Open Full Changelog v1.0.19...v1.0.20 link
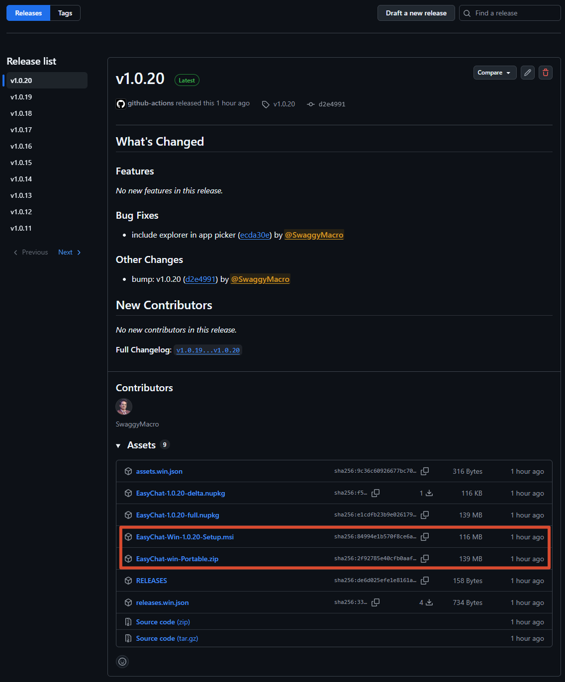 coord(208,350)
